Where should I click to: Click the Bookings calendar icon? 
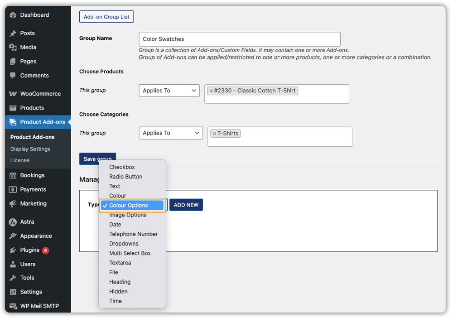(13, 175)
